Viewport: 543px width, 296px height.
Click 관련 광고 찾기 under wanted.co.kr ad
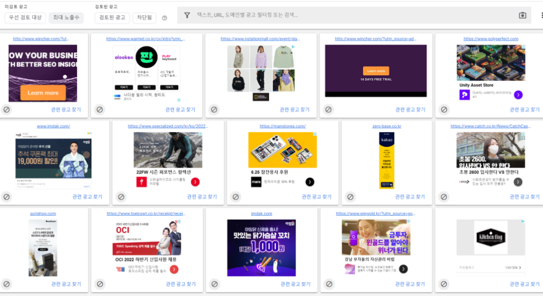click(180, 109)
